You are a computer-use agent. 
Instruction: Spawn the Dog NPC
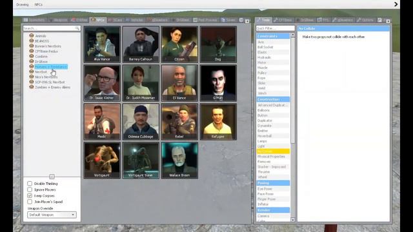[218, 44]
